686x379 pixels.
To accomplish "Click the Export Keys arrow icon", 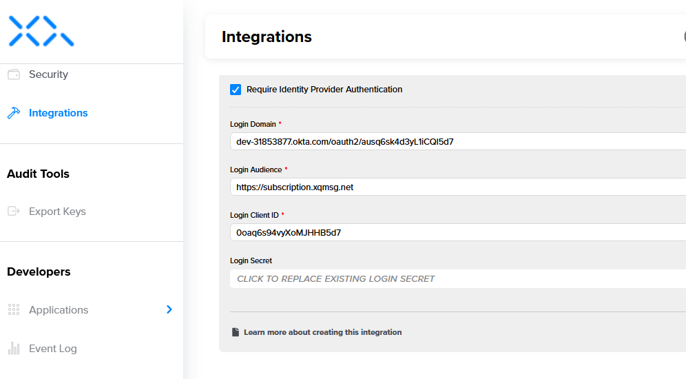I will pos(13,212).
